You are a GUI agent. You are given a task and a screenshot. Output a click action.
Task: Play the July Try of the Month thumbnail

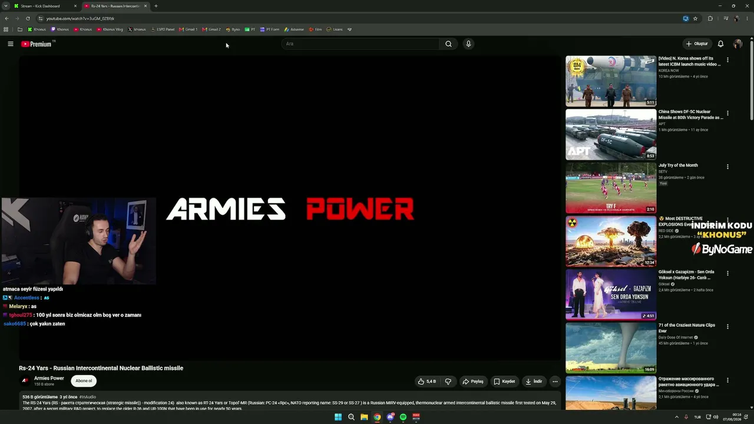click(611, 188)
